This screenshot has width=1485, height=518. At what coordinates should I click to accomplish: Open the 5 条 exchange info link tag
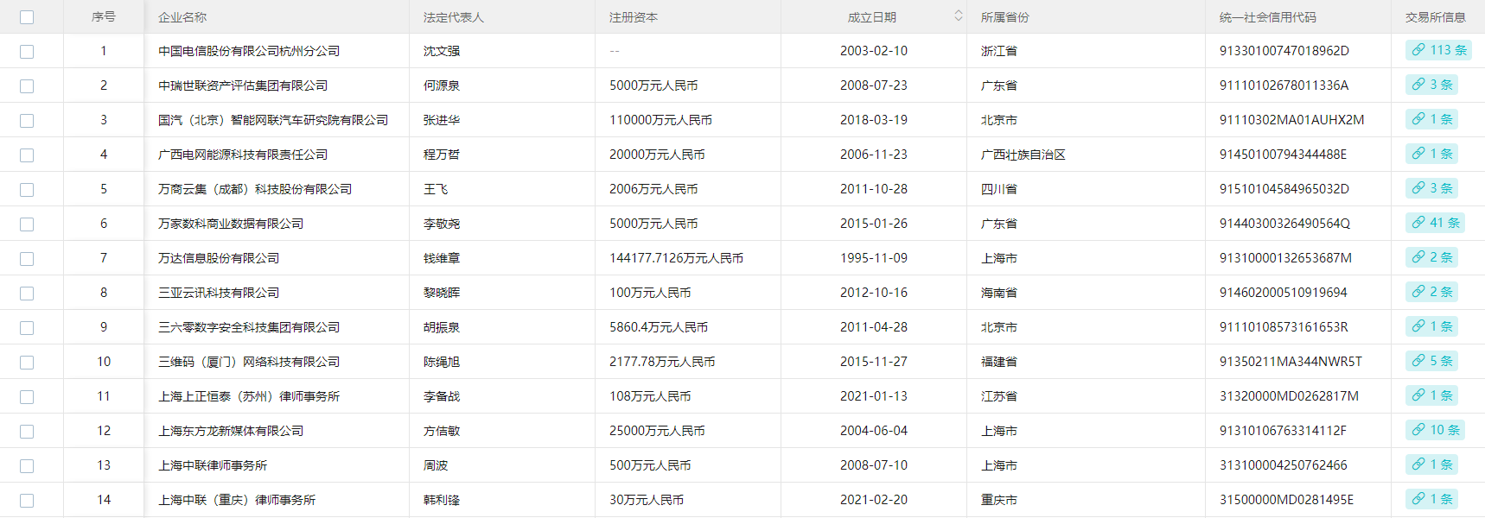[1431, 361]
